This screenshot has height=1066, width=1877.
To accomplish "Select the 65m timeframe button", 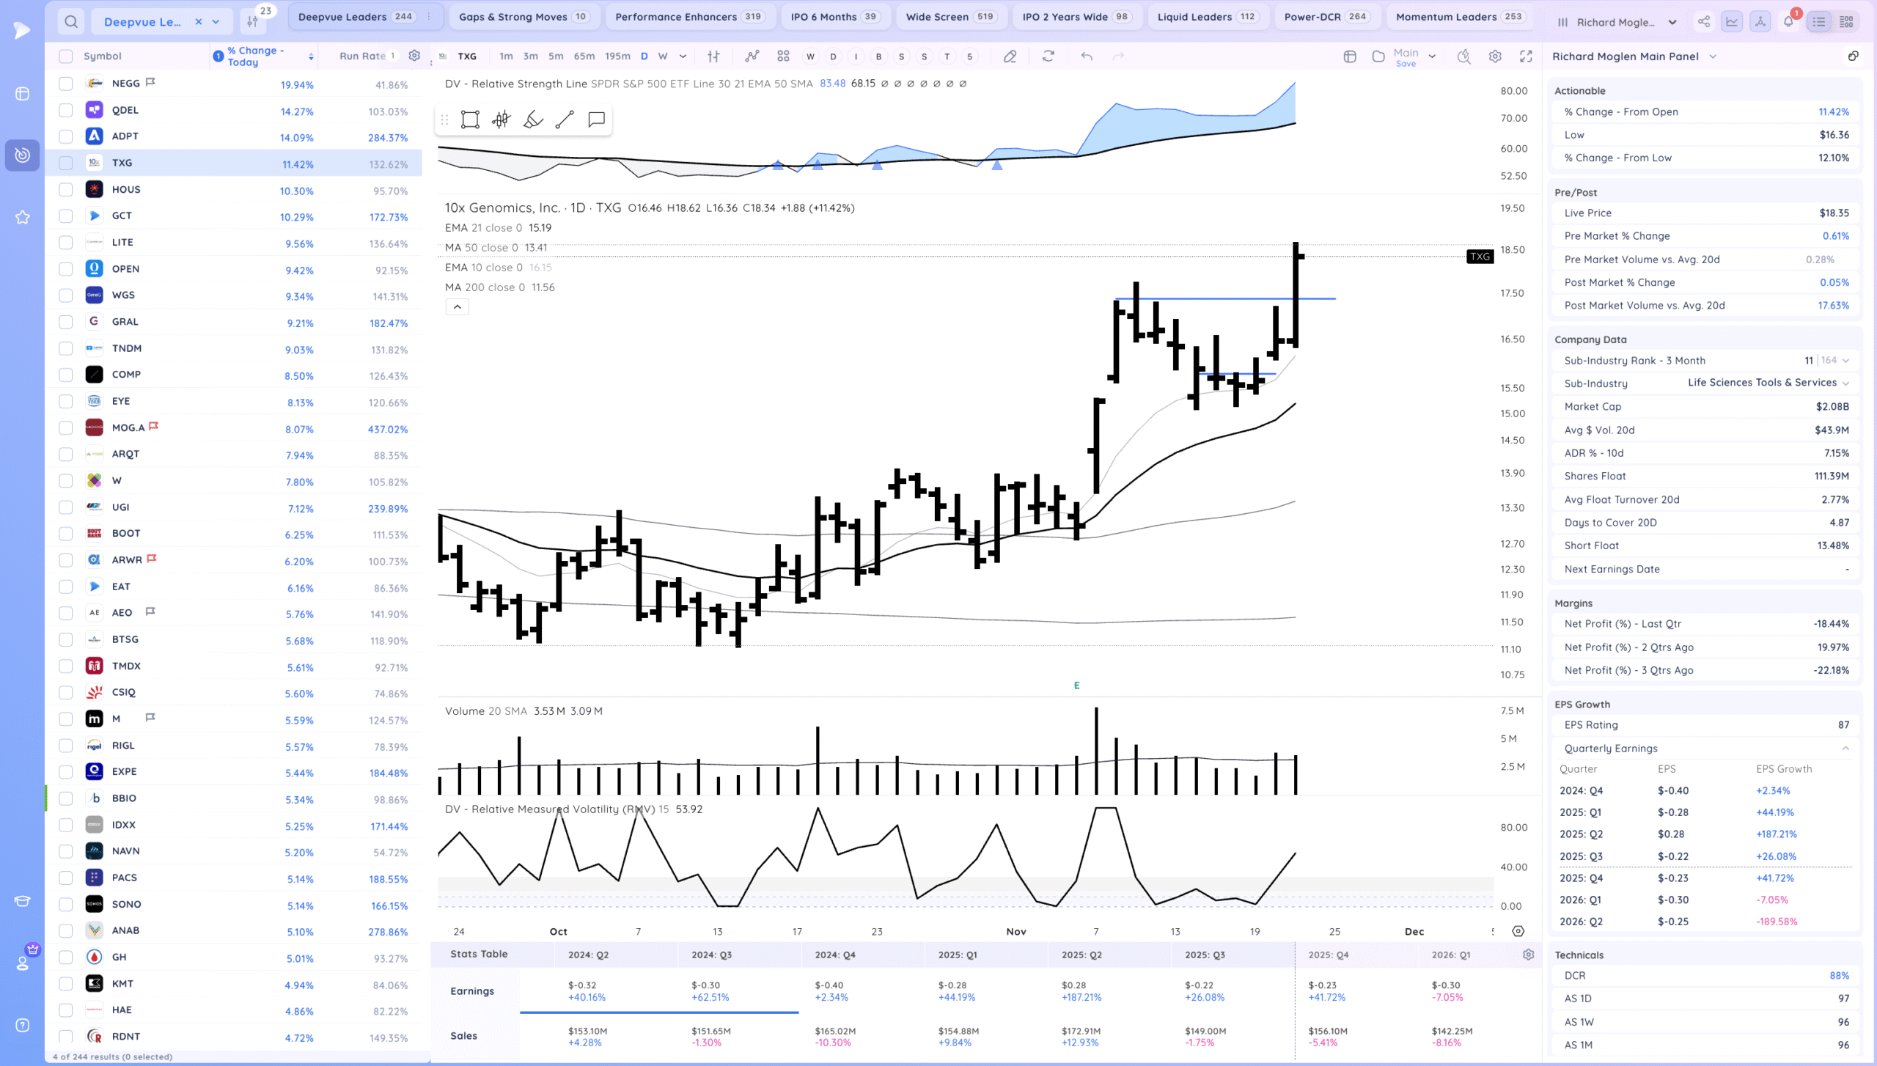I will click(x=584, y=56).
